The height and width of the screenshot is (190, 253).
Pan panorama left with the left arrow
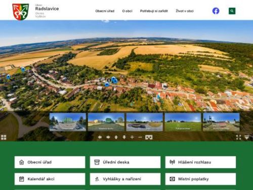[100, 137]
